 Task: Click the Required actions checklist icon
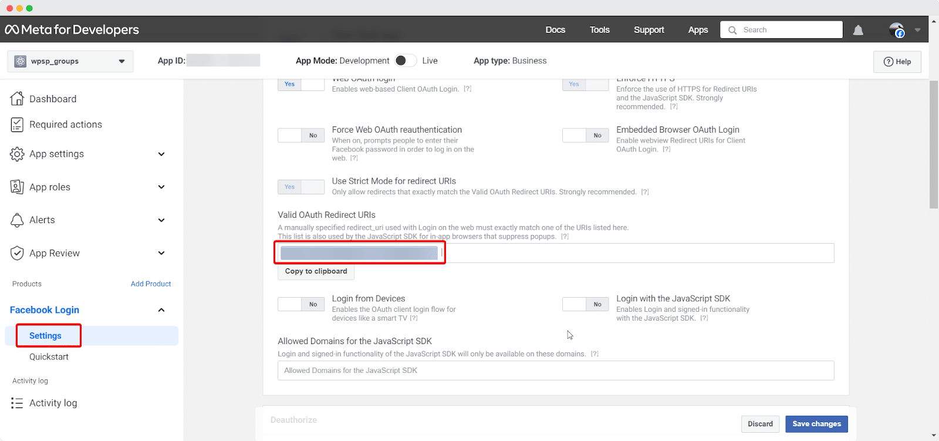pos(17,124)
